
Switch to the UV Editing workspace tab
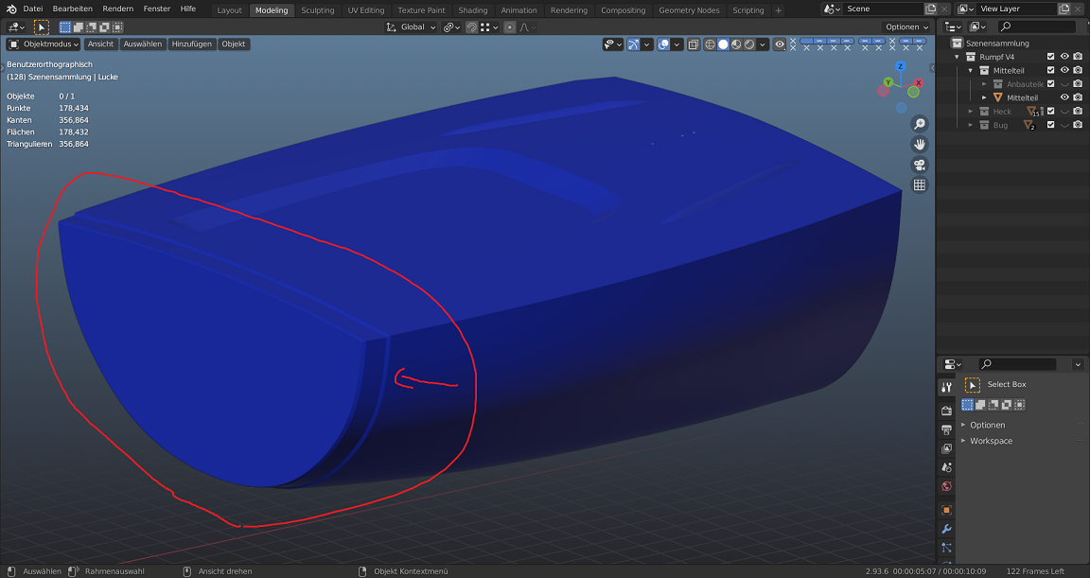[x=365, y=10]
